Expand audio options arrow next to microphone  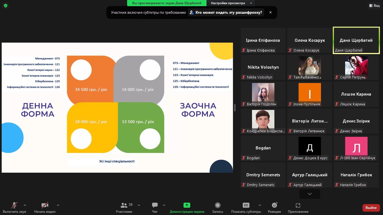[x=25, y=205]
